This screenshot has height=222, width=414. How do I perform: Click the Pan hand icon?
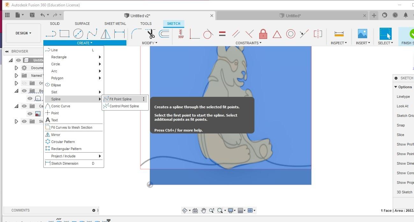point(203,210)
